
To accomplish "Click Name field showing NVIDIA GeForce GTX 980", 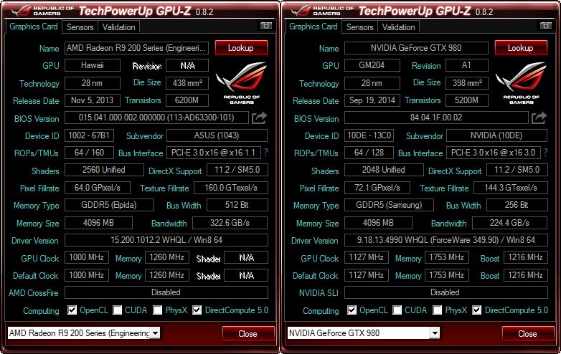I will point(416,48).
